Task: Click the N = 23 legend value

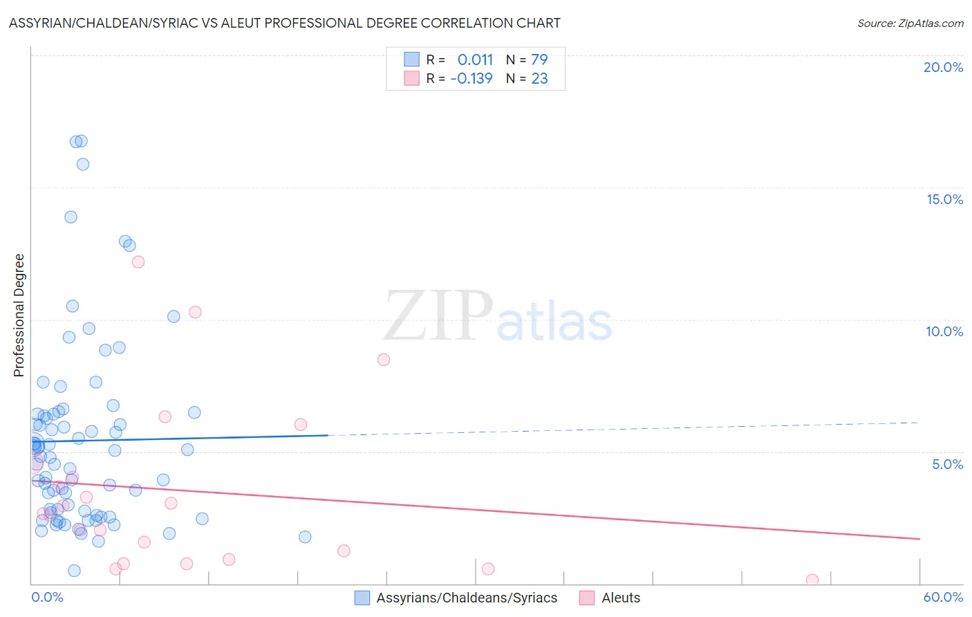Action: 527,78
